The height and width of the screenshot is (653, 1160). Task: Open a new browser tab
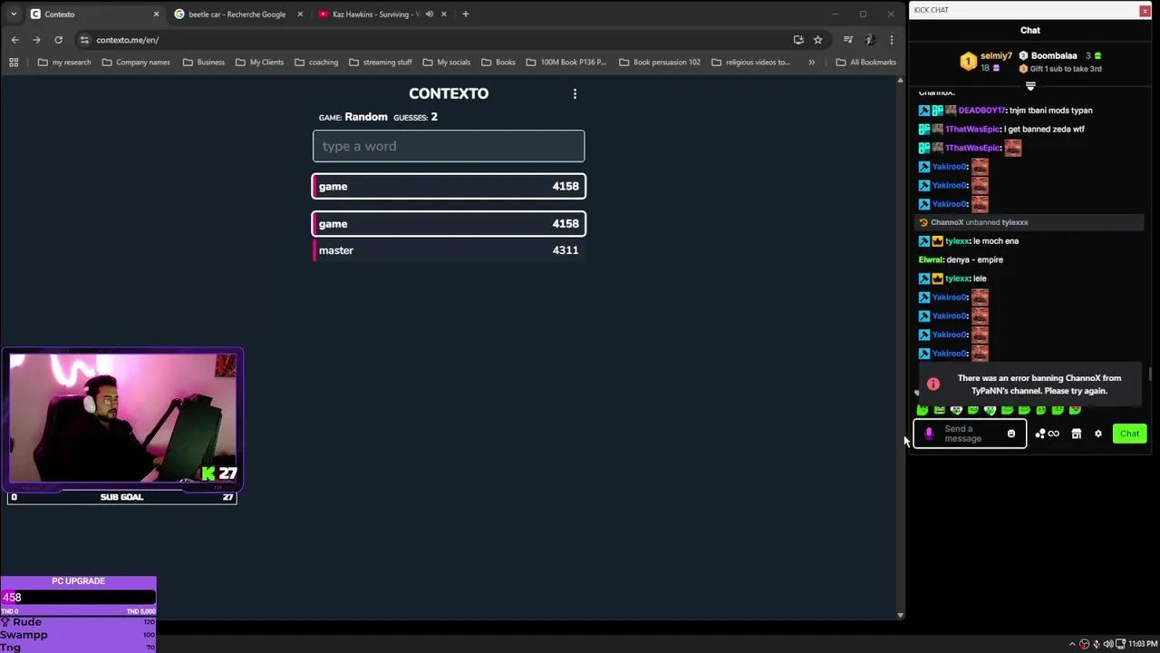465,15
